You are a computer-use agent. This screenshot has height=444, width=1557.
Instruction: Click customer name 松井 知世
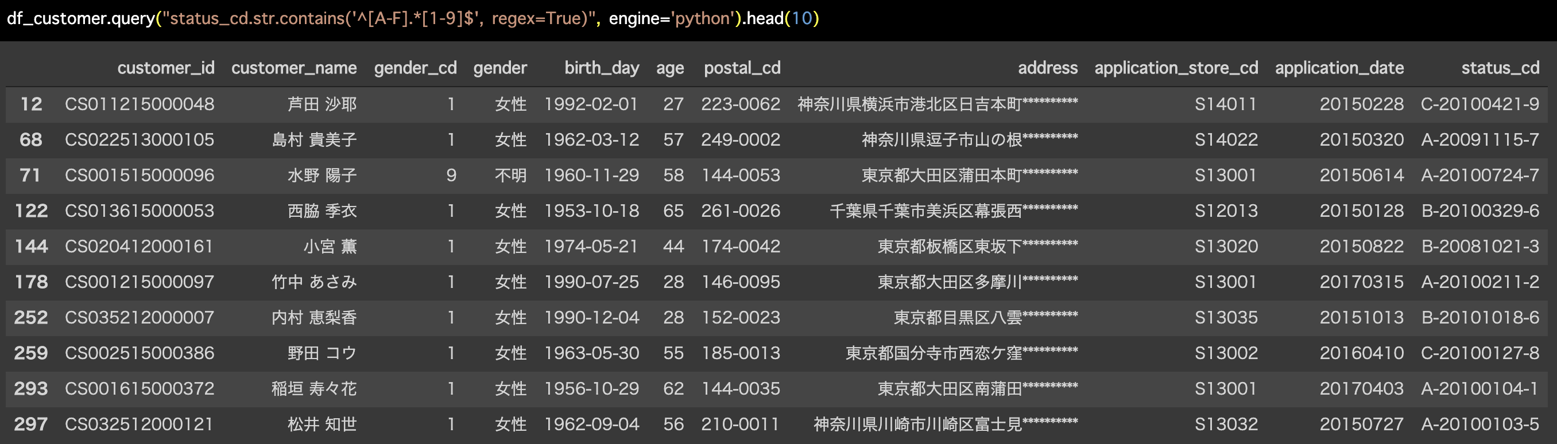[x=322, y=424]
